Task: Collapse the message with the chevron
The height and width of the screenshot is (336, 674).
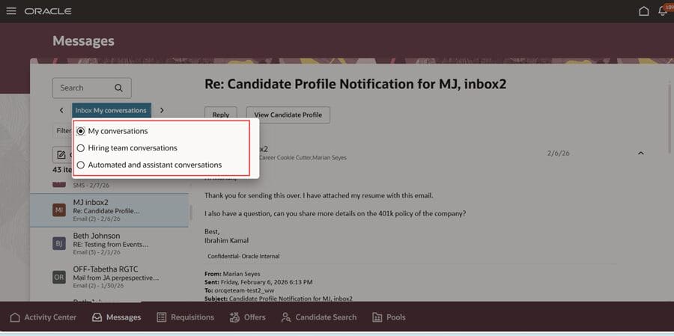Action: point(640,153)
